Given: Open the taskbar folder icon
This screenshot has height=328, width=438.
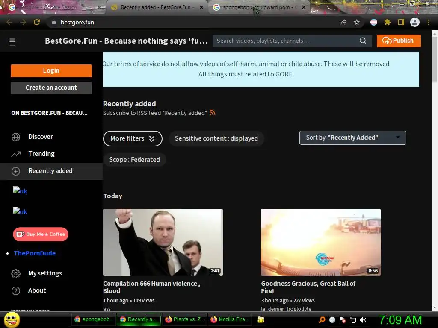Looking at the screenshot, I should pyautogui.click(x=260, y=319).
